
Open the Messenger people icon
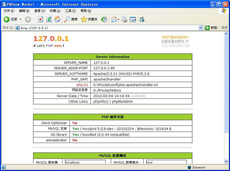pyautogui.click(x=141, y=19)
